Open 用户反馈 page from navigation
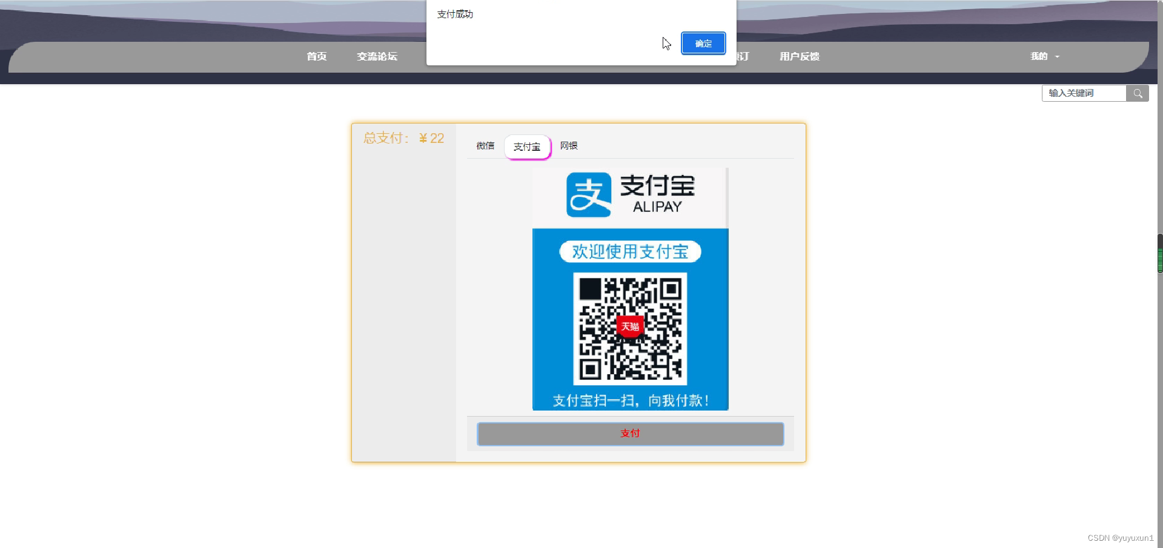The height and width of the screenshot is (548, 1163). (x=800, y=56)
